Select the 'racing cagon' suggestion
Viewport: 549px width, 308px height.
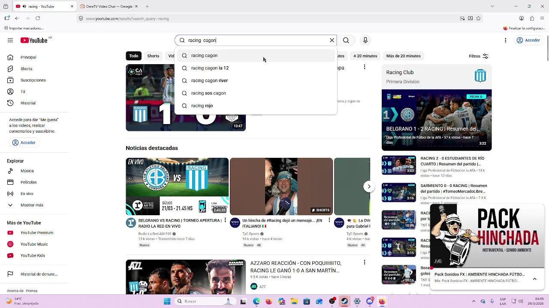(x=256, y=56)
